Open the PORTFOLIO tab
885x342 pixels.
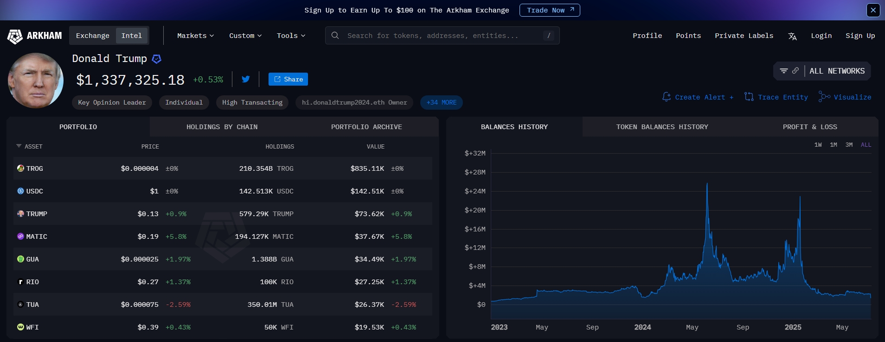tap(78, 127)
